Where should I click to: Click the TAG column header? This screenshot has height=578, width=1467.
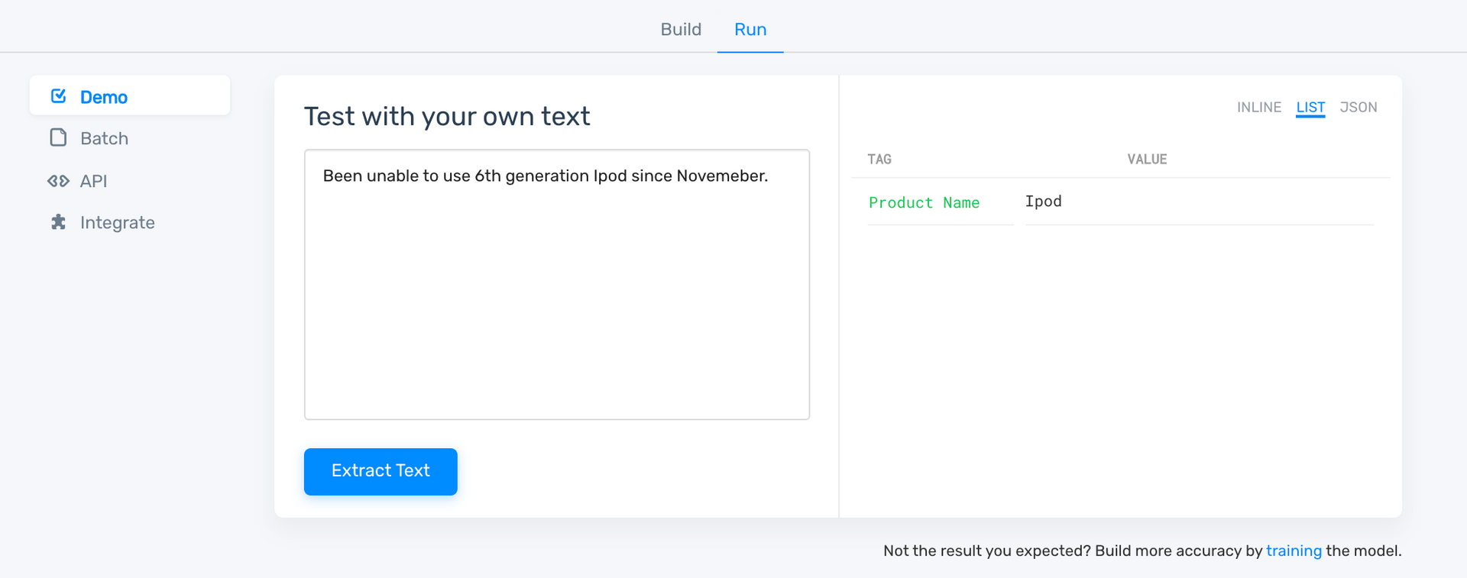879,159
